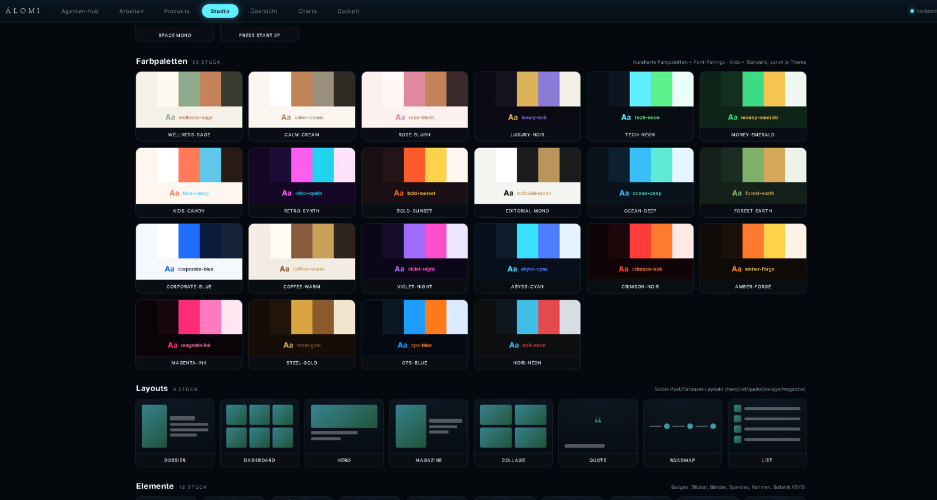937x500 pixels.
Task: Select the Roadmap timeline layout icon
Action: tap(683, 433)
